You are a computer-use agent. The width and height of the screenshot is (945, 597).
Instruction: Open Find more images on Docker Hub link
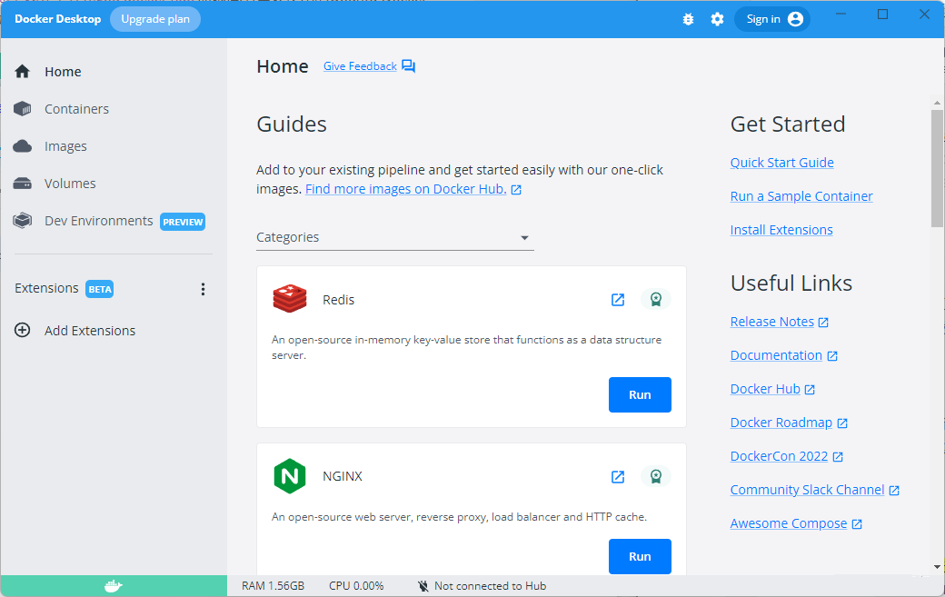[x=405, y=189]
